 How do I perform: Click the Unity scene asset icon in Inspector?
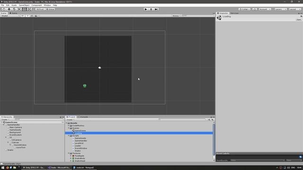219,18
